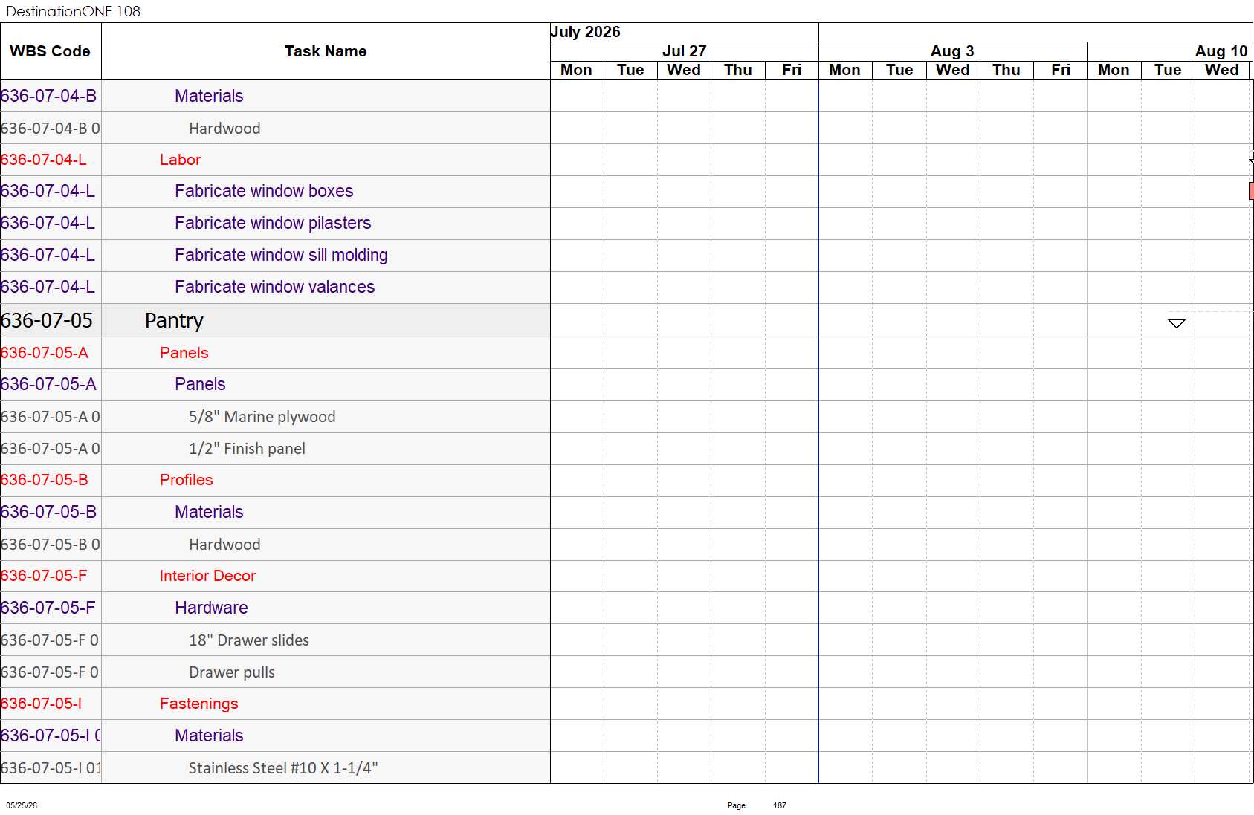Select the Labor task name

tap(180, 160)
